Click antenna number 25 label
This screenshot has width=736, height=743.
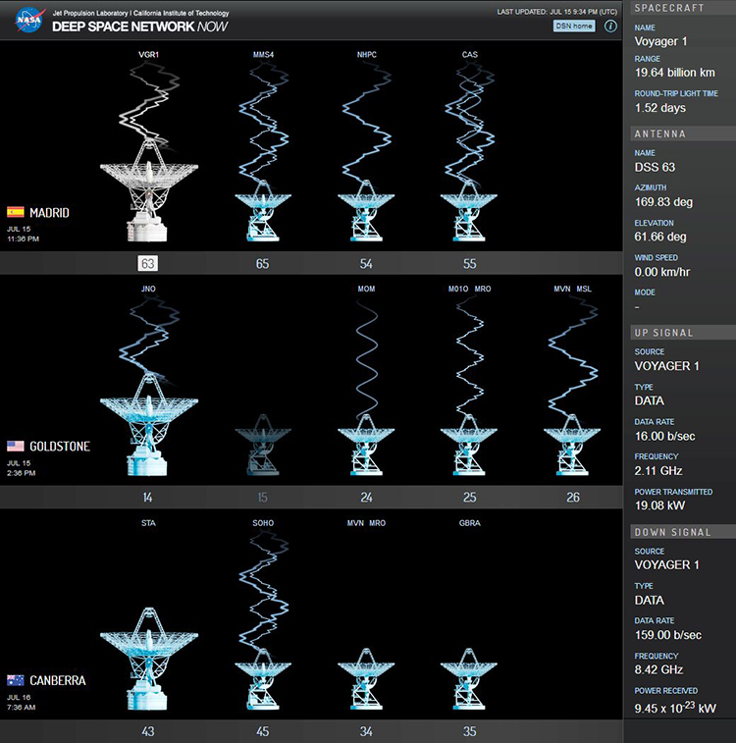[x=469, y=498]
